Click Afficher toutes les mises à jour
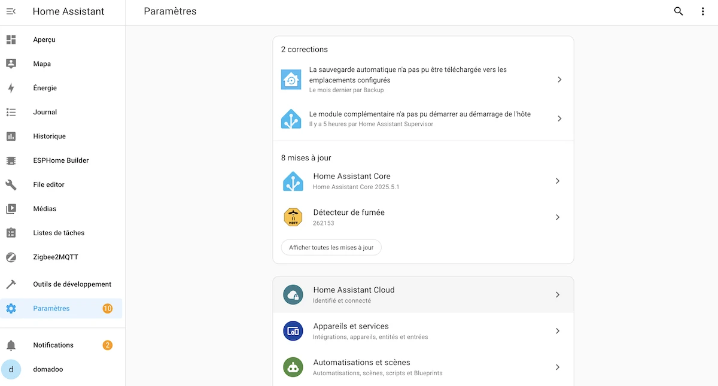This screenshot has height=386, width=718. 331,247
